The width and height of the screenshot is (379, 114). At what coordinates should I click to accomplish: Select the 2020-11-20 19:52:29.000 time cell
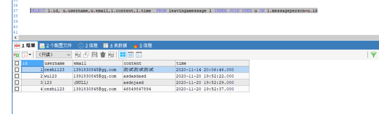click(212, 83)
